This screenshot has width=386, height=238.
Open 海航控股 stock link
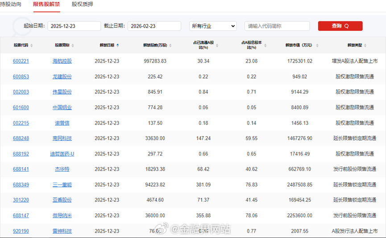62,61
